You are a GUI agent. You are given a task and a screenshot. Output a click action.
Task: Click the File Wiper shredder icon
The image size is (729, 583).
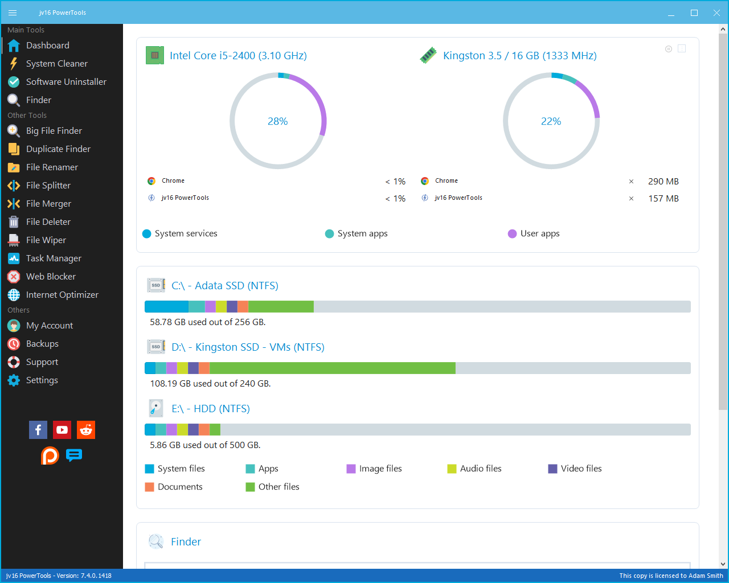click(x=14, y=240)
